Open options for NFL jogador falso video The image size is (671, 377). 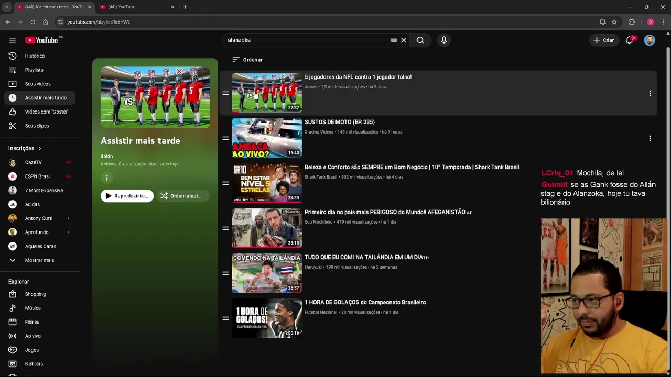coord(650,93)
